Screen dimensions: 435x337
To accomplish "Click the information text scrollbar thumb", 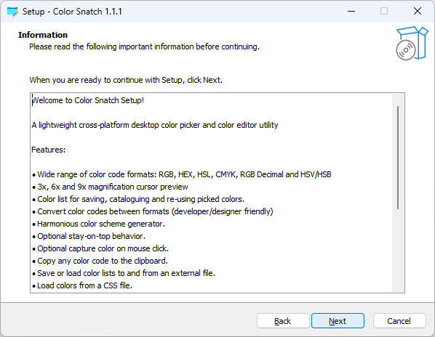I will click(x=398, y=158).
